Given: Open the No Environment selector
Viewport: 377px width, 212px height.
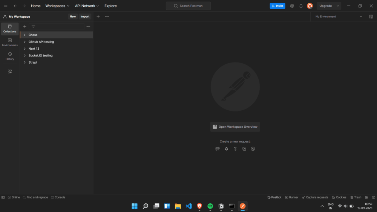Looking at the screenshot, I should [339, 17].
